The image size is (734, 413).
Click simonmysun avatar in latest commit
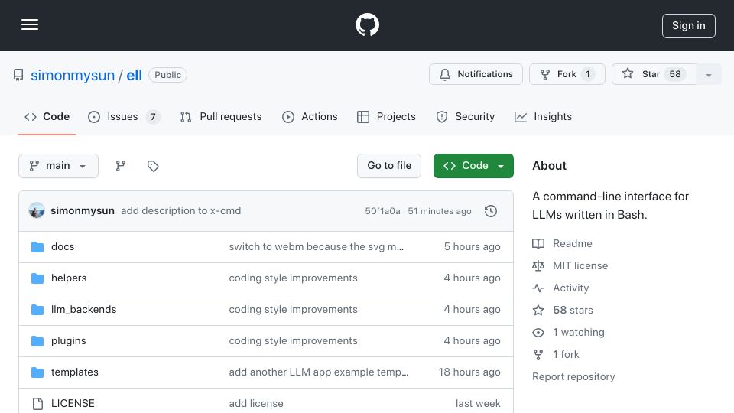37,211
